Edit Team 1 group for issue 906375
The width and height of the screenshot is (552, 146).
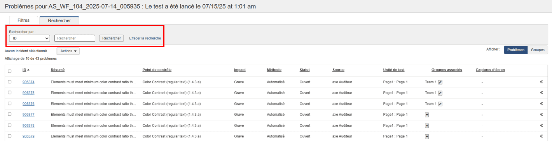(440, 93)
